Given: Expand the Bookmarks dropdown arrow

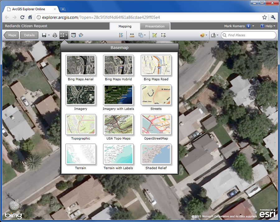Looking at the screenshot, I should point(217,35).
